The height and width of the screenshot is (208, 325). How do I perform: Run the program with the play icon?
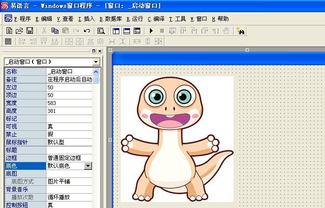pyautogui.click(x=151, y=31)
